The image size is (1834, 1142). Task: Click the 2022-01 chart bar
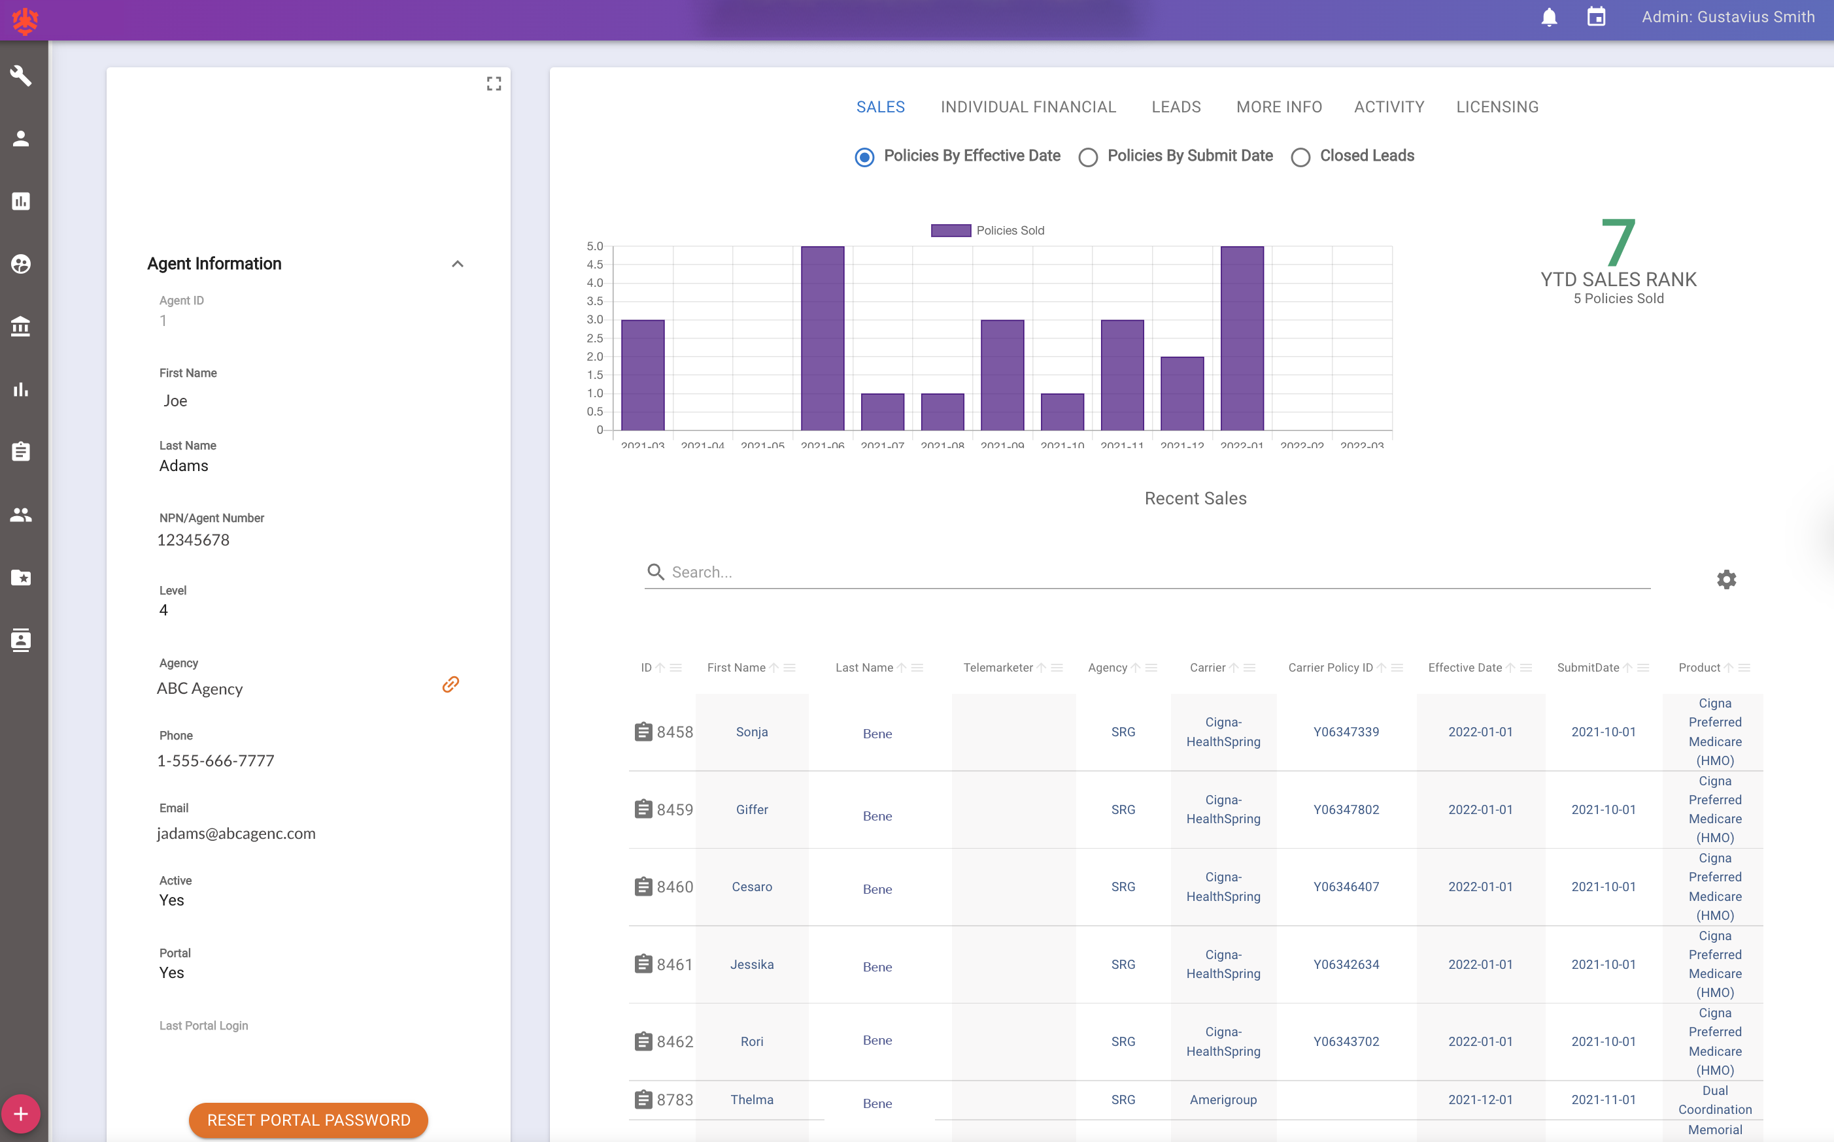click(x=1242, y=338)
